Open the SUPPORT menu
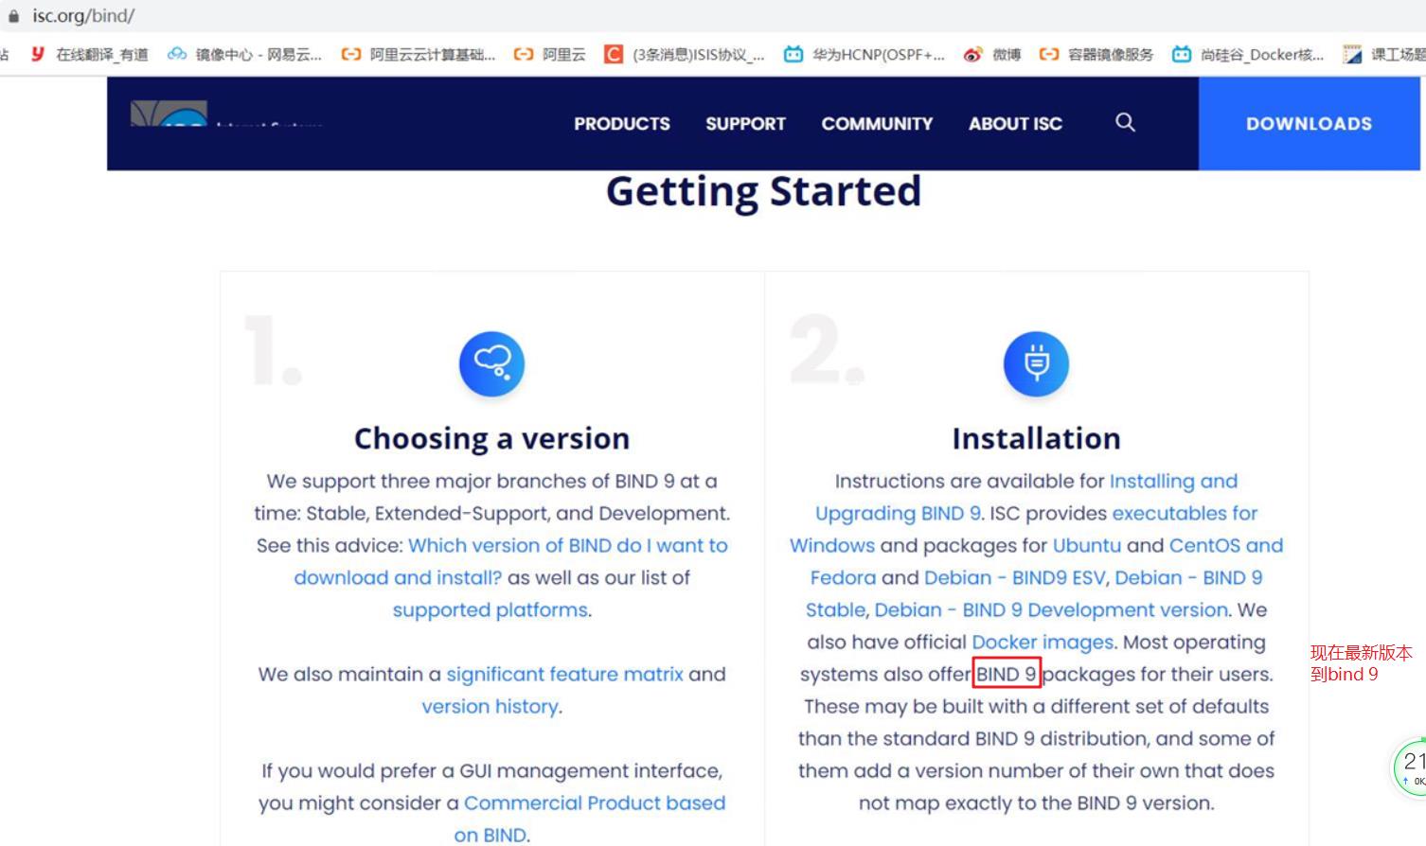Screen dimensions: 1426x846 pos(745,124)
